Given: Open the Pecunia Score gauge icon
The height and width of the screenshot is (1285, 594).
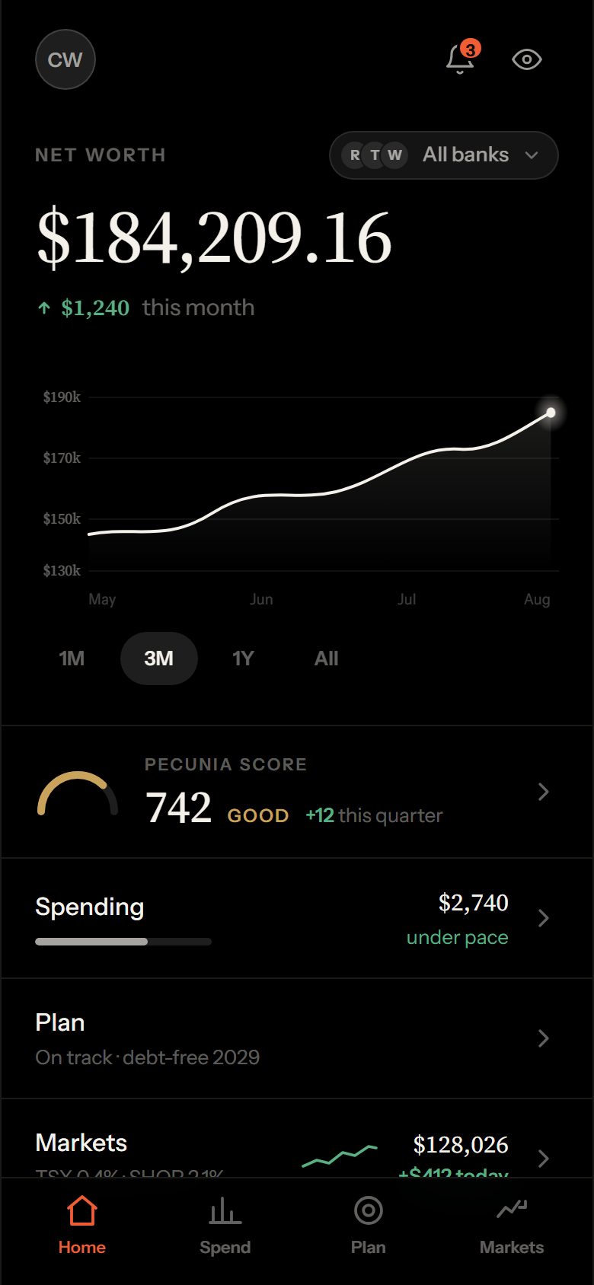Looking at the screenshot, I should (x=78, y=793).
